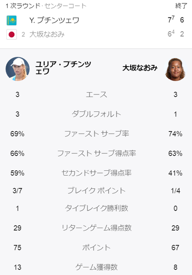
Task: Open the player photo in the white cap
Action: (x=17, y=69)
